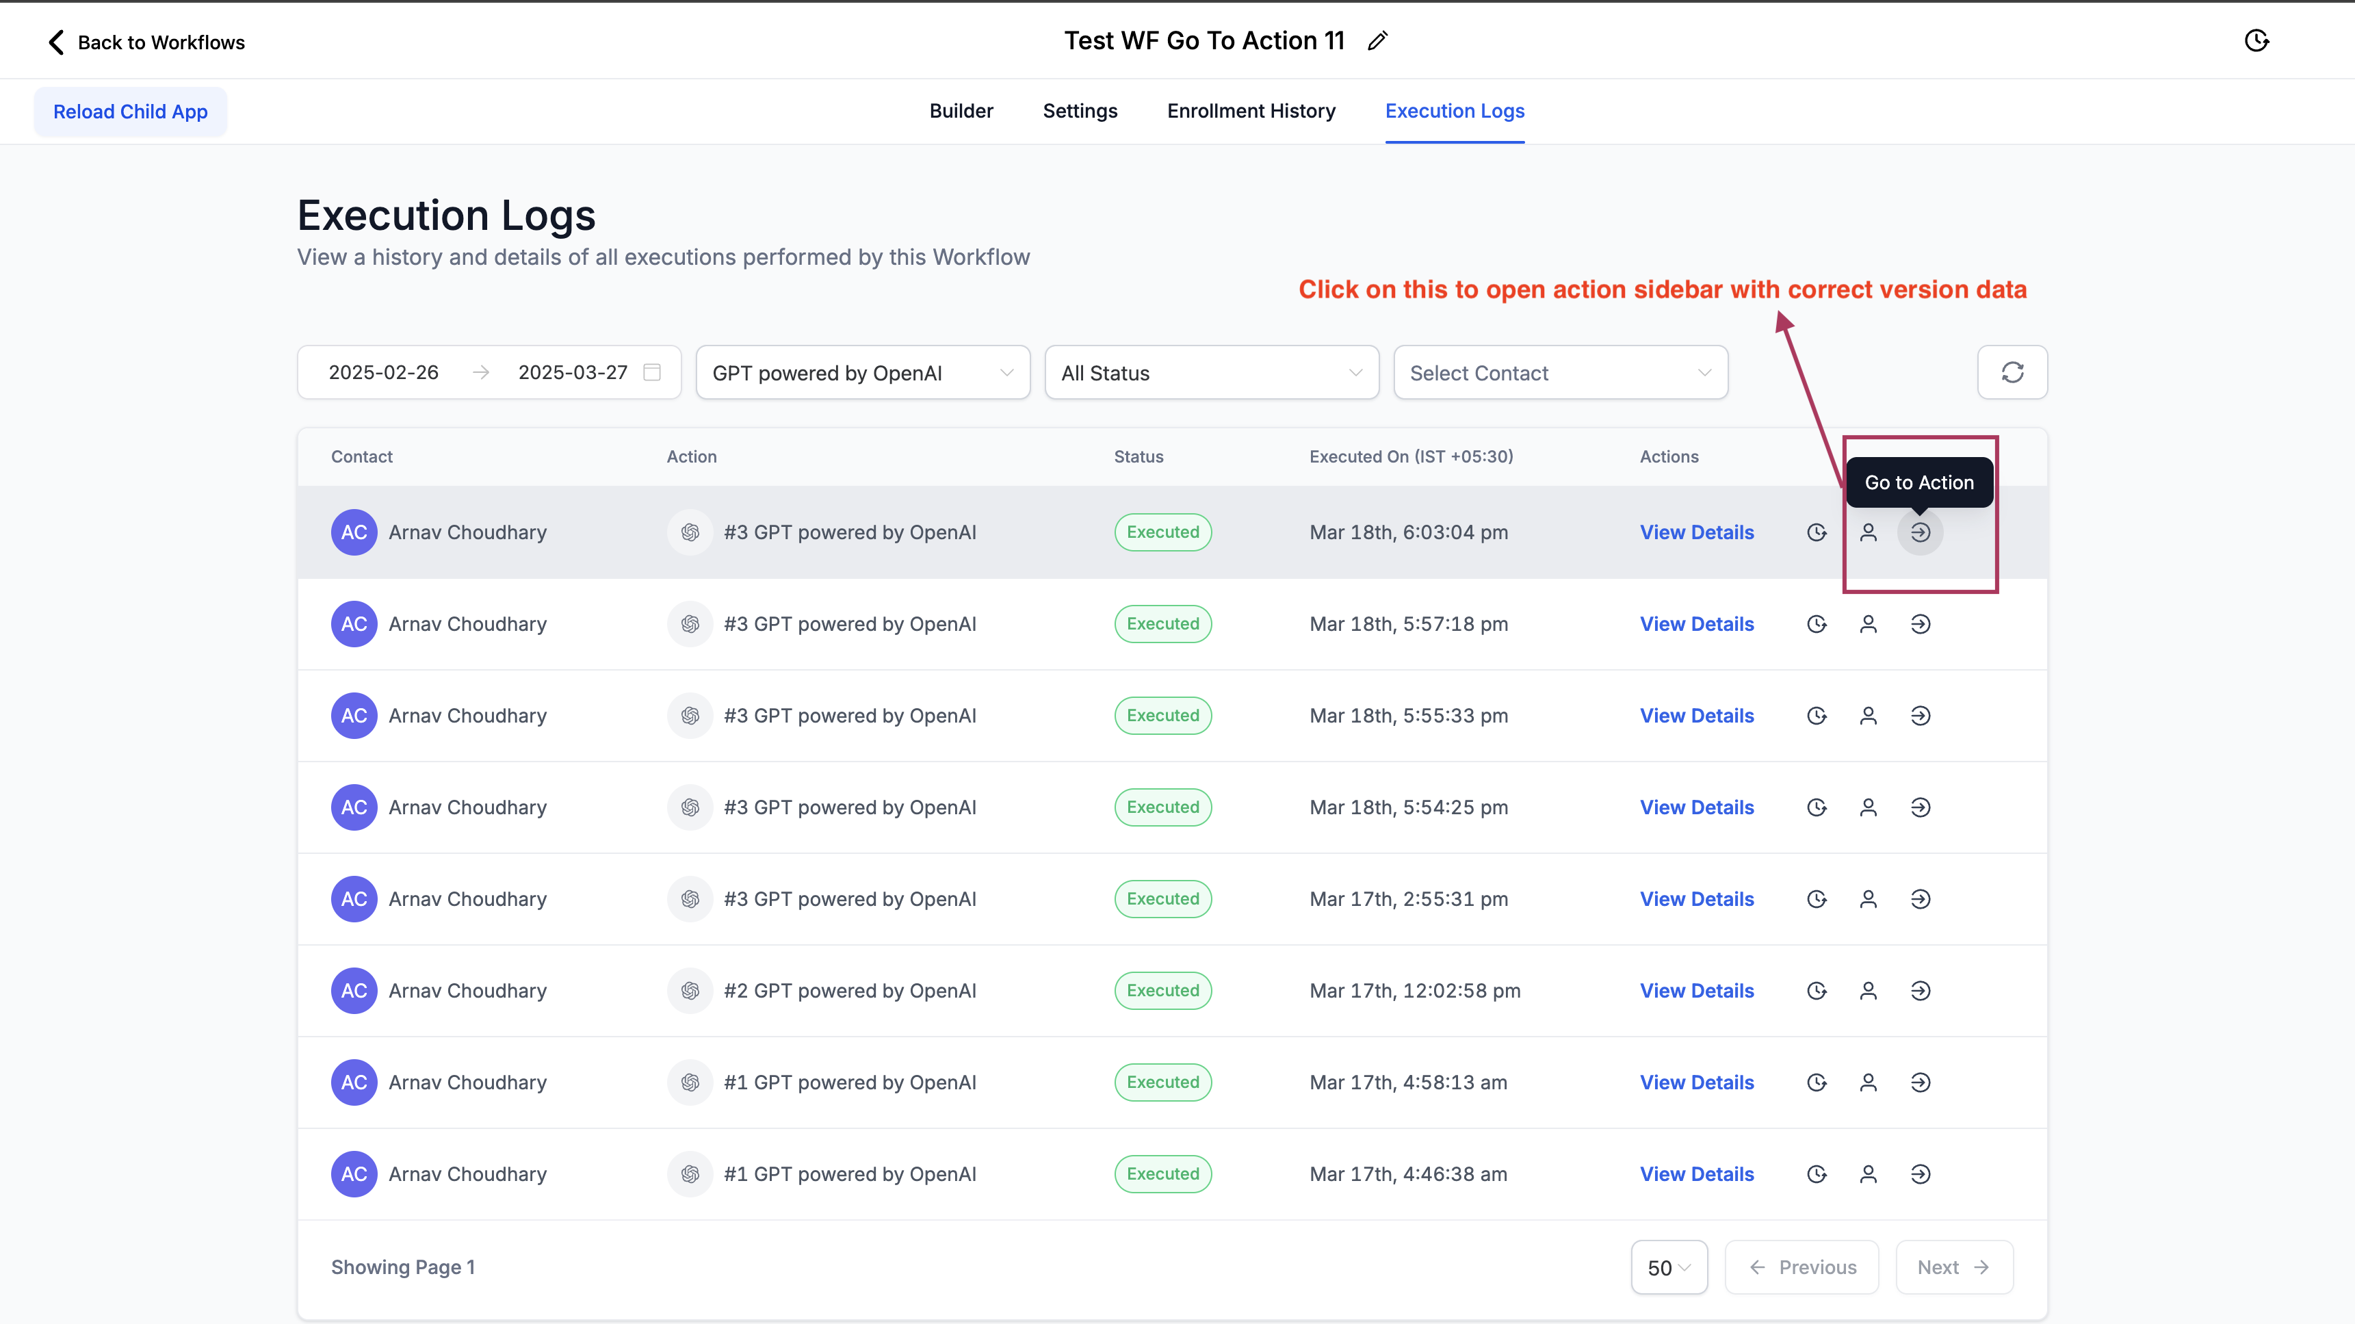This screenshot has width=2355, height=1324.
Task: Open the Select Contact dropdown
Action: click(x=1560, y=373)
